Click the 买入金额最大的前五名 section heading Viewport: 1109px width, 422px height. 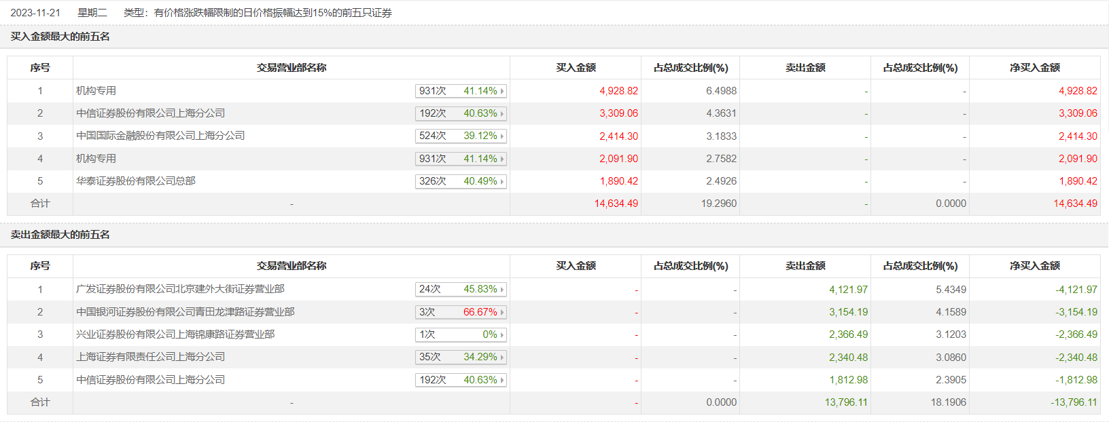coord(60,37)
